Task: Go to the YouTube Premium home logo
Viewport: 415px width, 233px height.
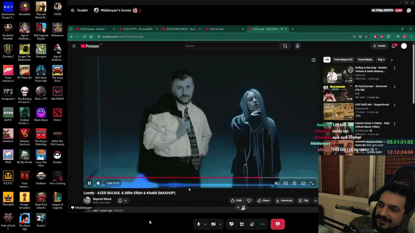Action: coord(90,46)
